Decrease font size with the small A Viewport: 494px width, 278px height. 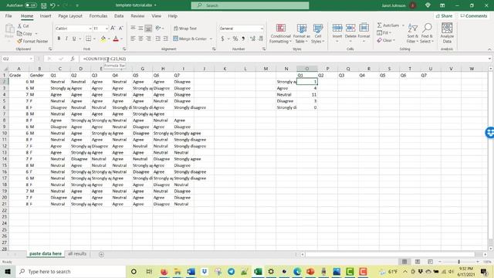(x=120, y=29)
